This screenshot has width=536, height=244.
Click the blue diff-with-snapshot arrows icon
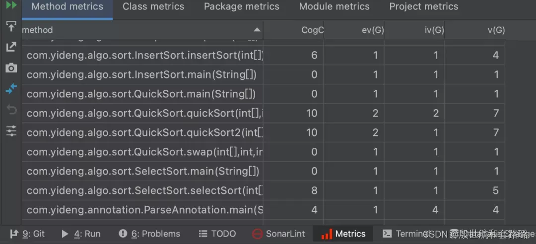pos(11,89)
